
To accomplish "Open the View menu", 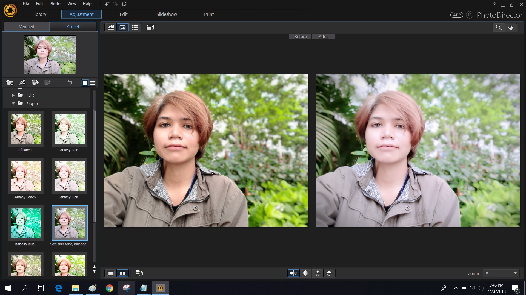I will 72,4.
